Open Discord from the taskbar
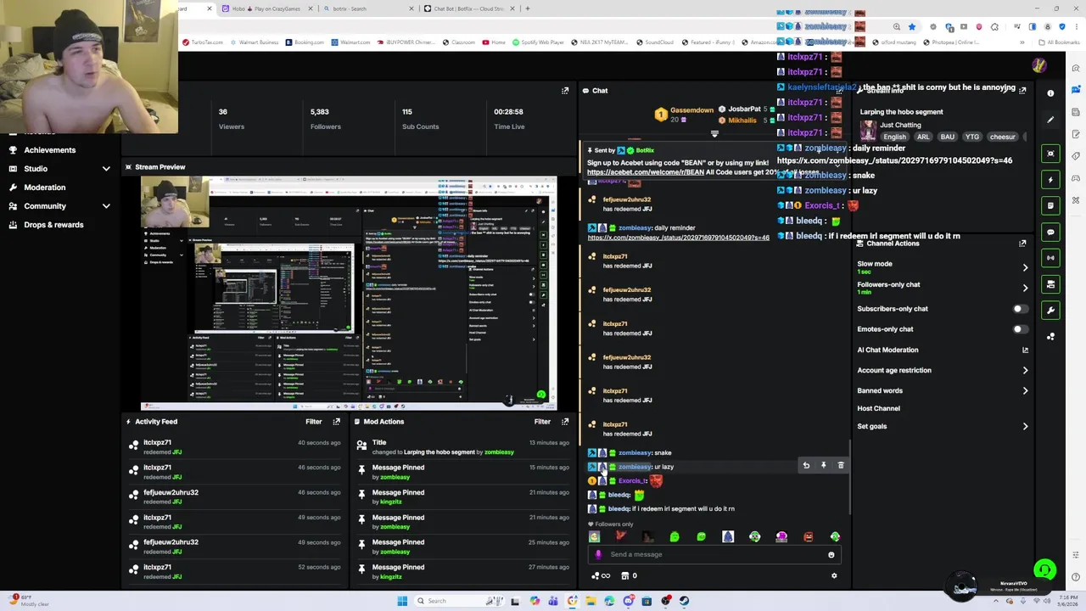1086x611 pixels. (x=628, y=601)
